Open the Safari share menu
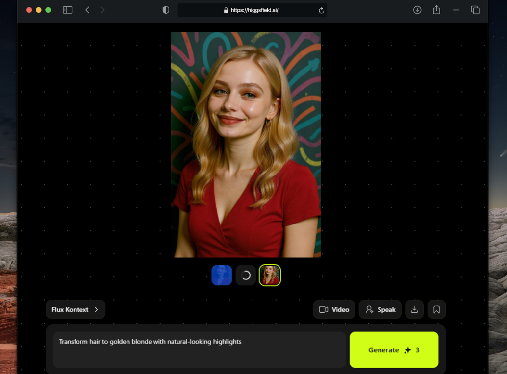Viewport: 507px width, 374px height. click(x=436, y=10)
